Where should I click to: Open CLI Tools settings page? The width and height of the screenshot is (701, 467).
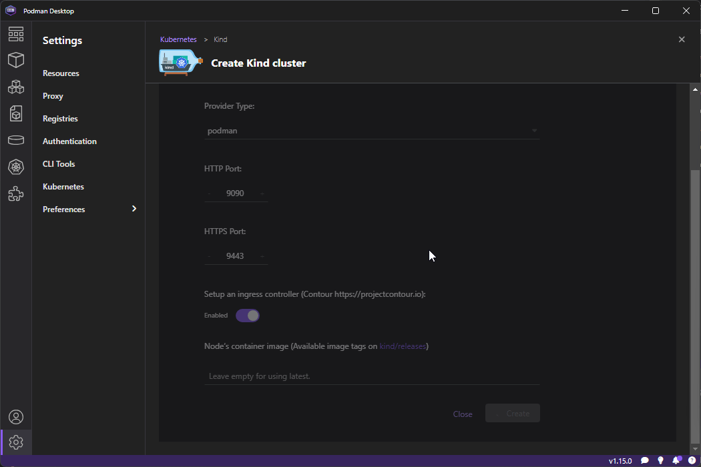pyautogui.click(x=59, y=164)
